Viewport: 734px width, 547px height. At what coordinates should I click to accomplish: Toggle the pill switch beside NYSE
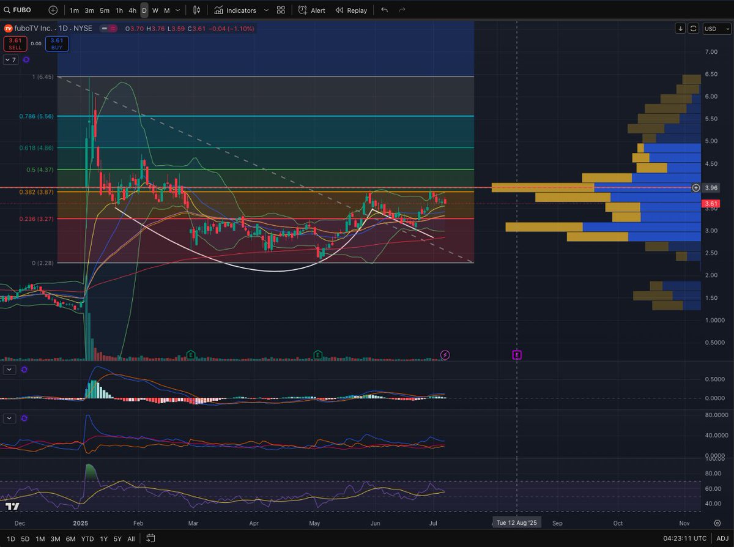tap(109, 28)
